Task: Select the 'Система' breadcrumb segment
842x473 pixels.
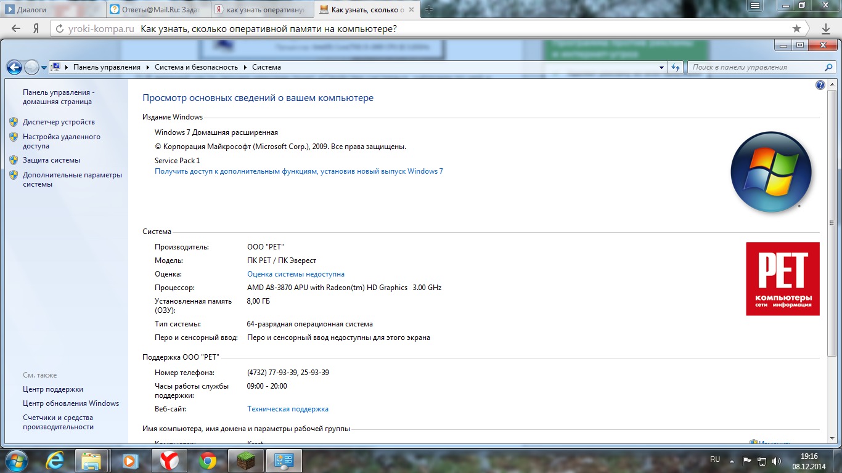Action: (266, 67)
